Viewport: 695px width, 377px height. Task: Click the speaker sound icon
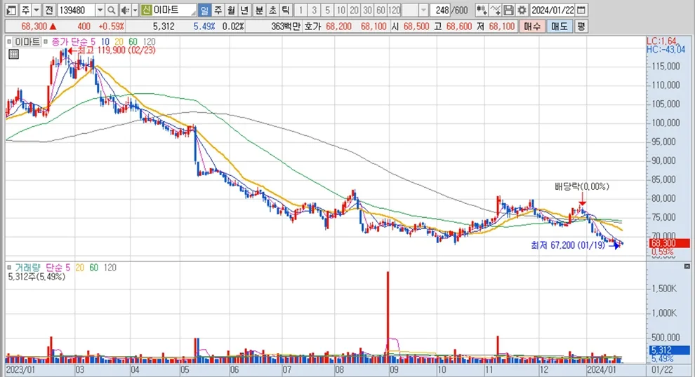coord(124,11)
